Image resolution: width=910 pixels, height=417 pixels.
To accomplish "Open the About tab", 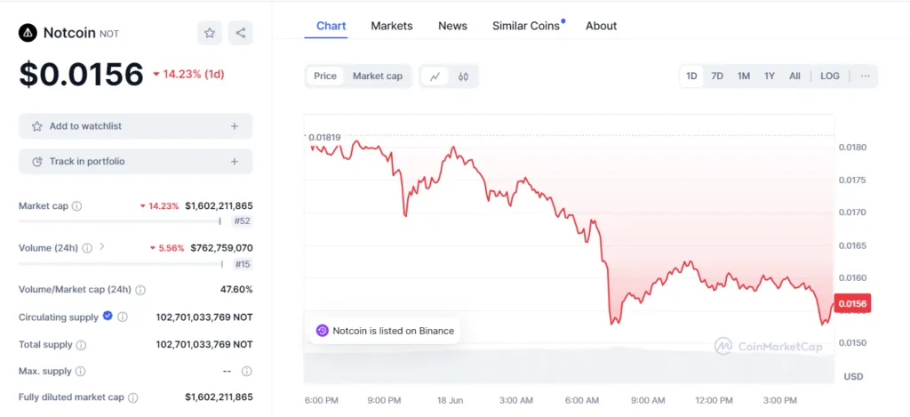I will click(x=602, y=26).
